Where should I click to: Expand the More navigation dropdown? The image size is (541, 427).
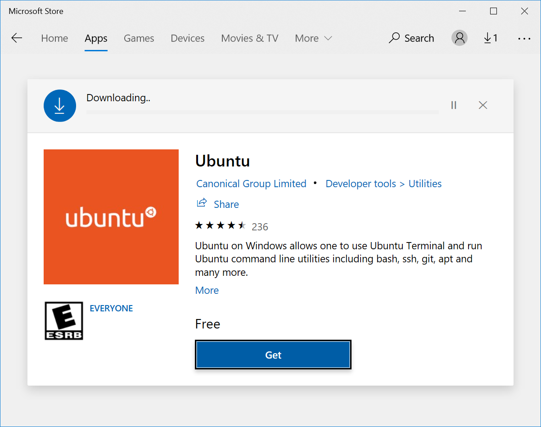pos(313,38)
